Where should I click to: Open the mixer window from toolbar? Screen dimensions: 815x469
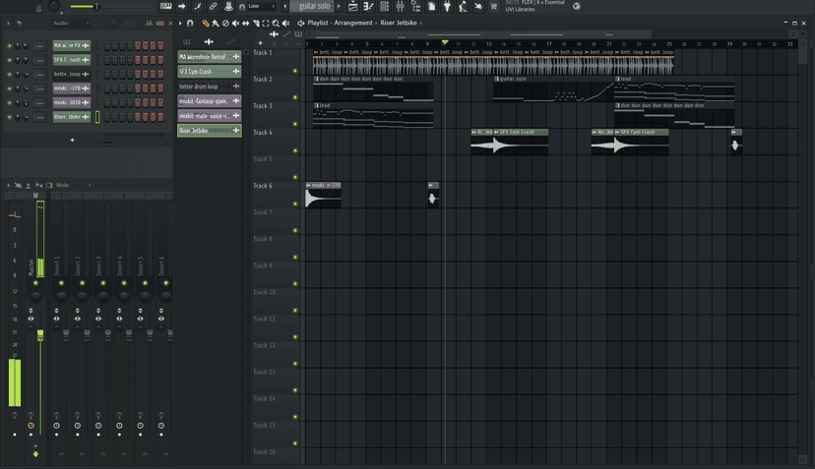point(400,7)
